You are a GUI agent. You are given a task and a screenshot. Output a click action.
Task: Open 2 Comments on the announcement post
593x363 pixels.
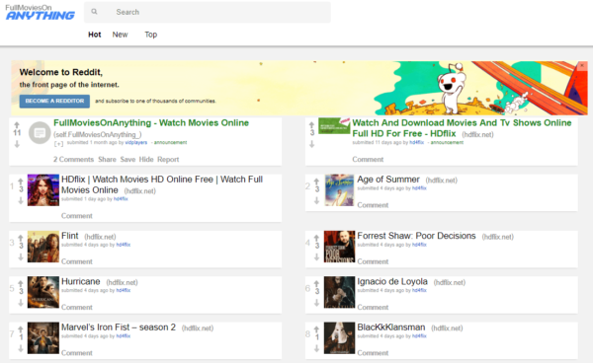73,159
